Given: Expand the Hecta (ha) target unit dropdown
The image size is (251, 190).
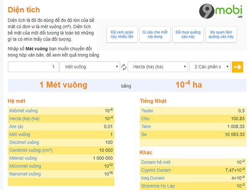Looking at the screenshot, I should click(158, 67).
